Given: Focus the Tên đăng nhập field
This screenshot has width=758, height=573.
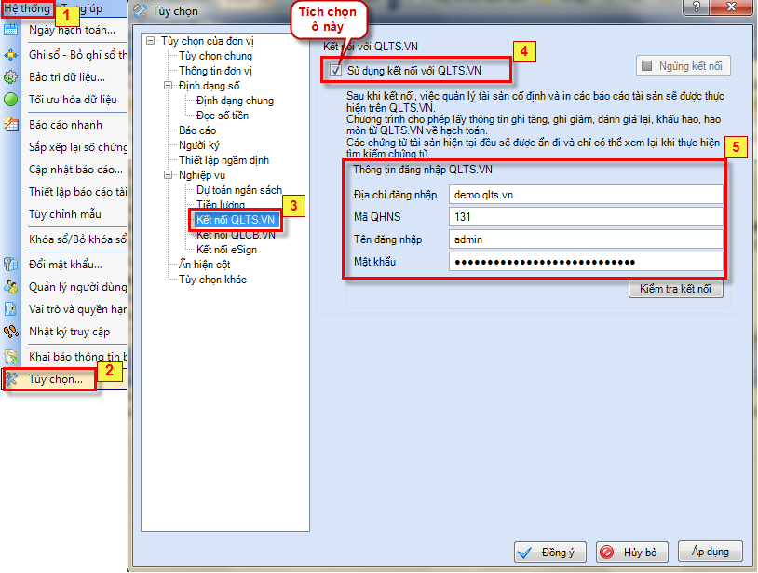Looking at the screenshot, I should click(x=586, y=239).
